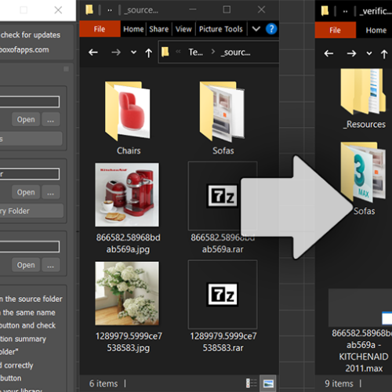Screen dimensions: 392x392
Task: Click the check for updates link
Action: [x=31, y=34]
